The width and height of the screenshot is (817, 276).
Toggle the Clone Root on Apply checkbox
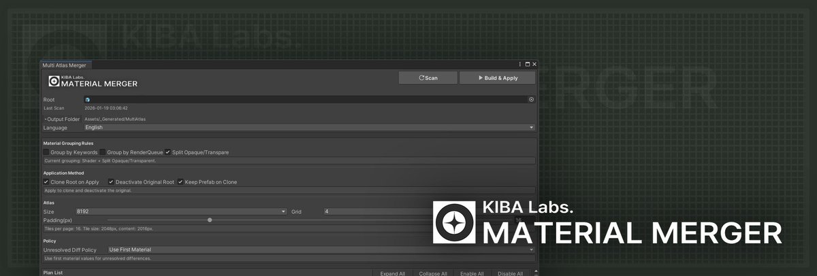point(46,182)
